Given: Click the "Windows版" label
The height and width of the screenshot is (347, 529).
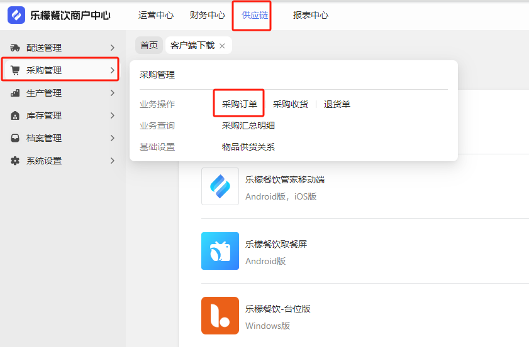Looking at the screenshot, I should click(x=267, y=326).
